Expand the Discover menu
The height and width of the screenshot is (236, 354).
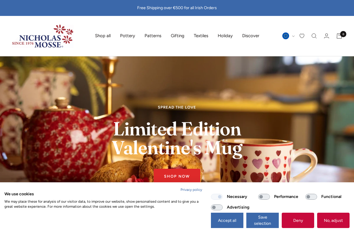click(251, 36)
